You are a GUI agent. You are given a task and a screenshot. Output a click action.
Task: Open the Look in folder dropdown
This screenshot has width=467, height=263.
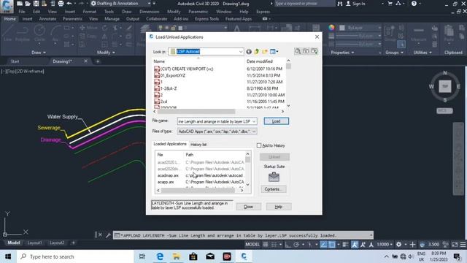pyautogui.click(x=241, y=52)
